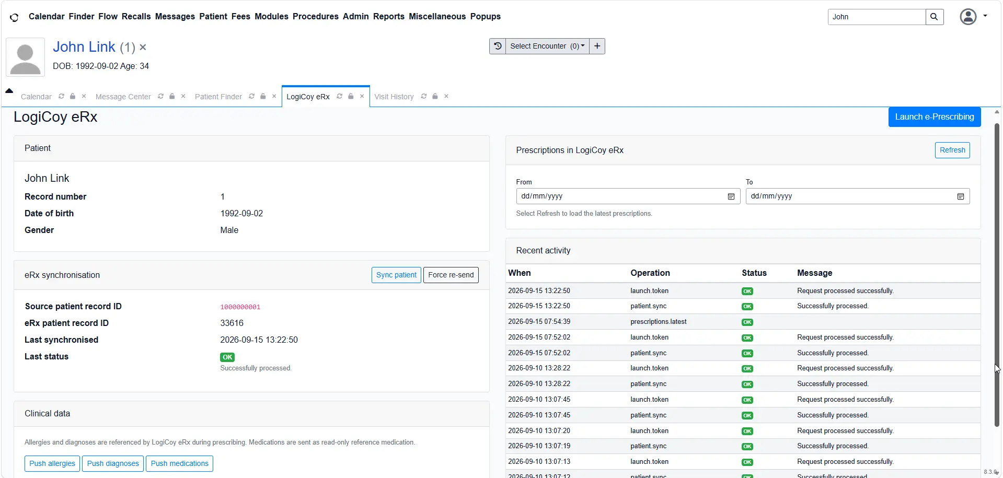The width and height of the screenshot is (1003, 478).
Task: Click the search magnifier icon
Action: (x=934, y=17)
